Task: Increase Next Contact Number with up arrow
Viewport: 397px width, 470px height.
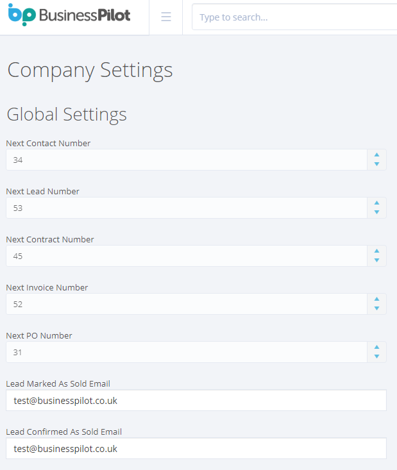Action: click(377, 155)
